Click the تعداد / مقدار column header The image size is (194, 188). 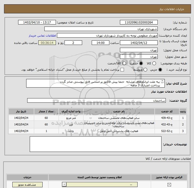[x=46, y=111]
